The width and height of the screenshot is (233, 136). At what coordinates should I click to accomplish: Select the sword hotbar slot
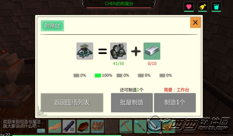154,126
